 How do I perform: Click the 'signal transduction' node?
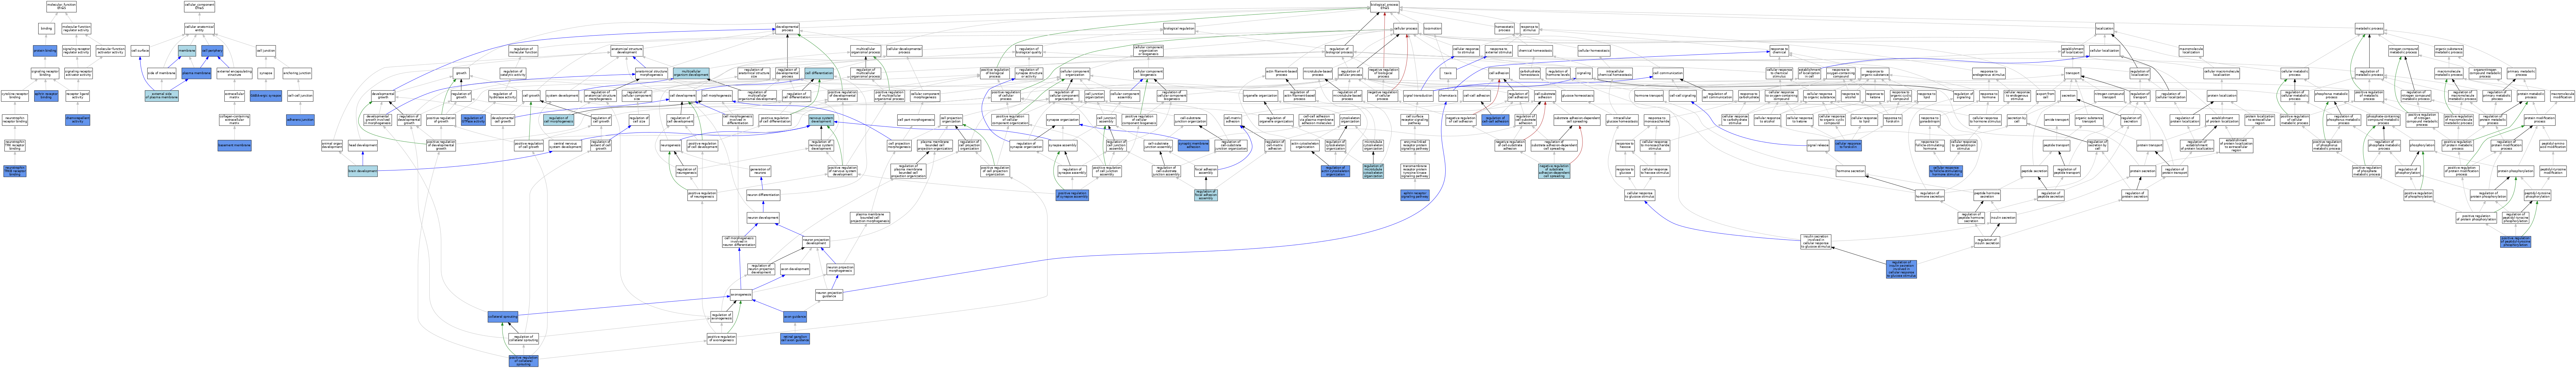coord(1418,96)
